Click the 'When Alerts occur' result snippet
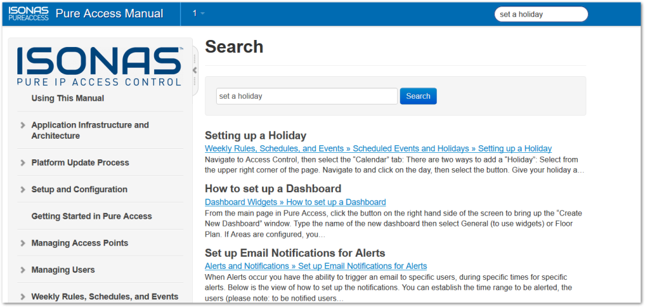Viewport: 645px width, 307px height. pos(388,287)
